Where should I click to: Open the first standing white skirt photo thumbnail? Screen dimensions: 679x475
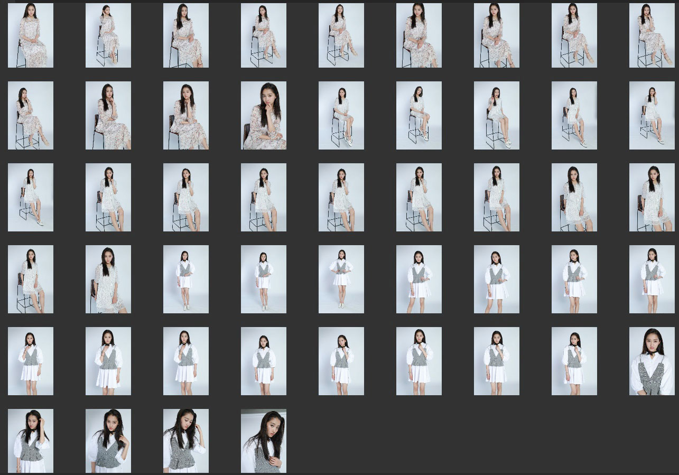[185, 279]
